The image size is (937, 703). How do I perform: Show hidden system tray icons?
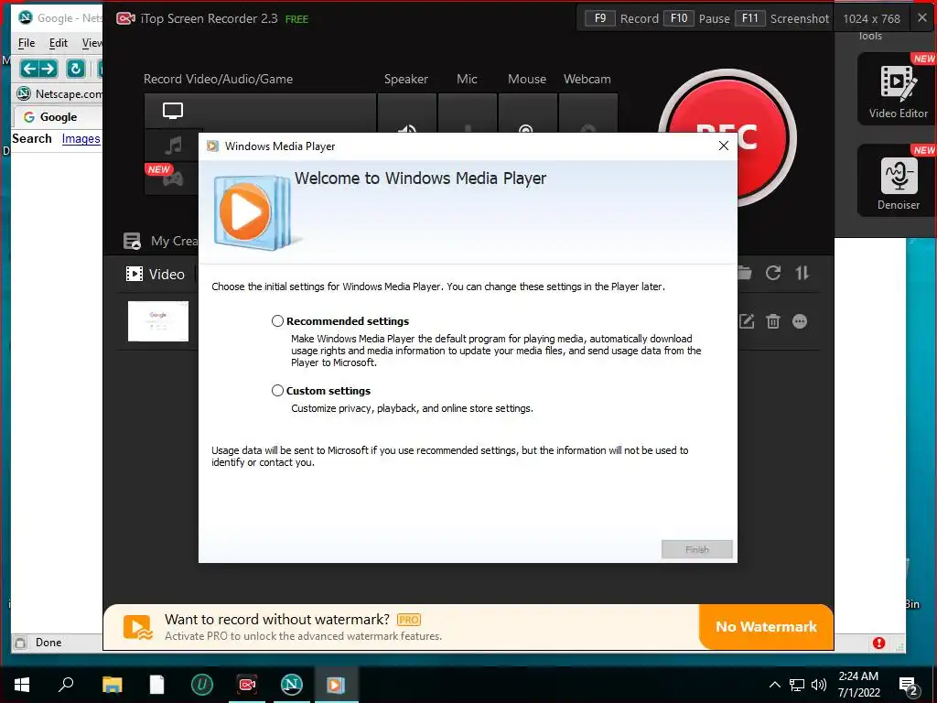pos(774,685)
